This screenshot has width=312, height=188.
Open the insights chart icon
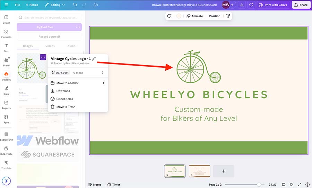tap(242, 5)
